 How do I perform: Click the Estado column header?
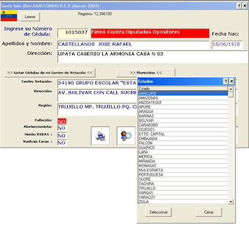tap(183, 88)
